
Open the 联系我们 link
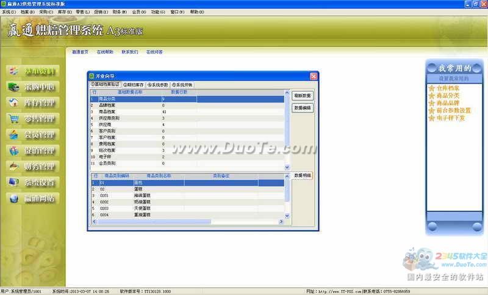pos(129,52)
